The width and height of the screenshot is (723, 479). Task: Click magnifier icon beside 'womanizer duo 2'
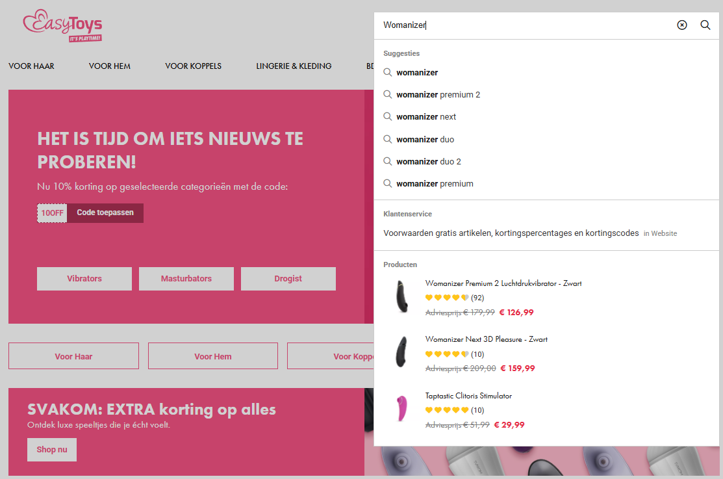(388, 162)
